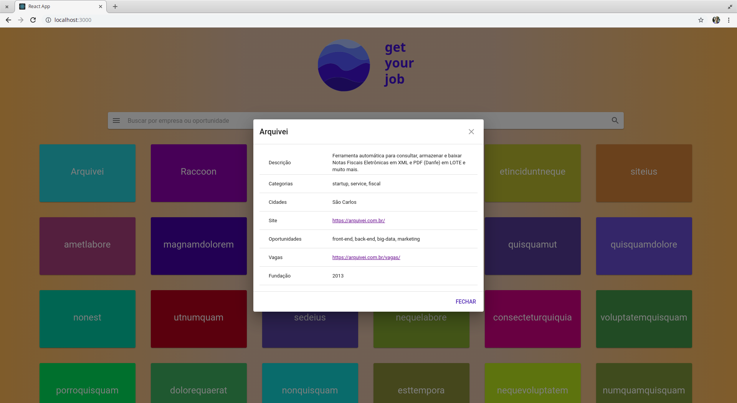
Task: Close the Arquivei dialog with X icon
Action: coord(471,132)
